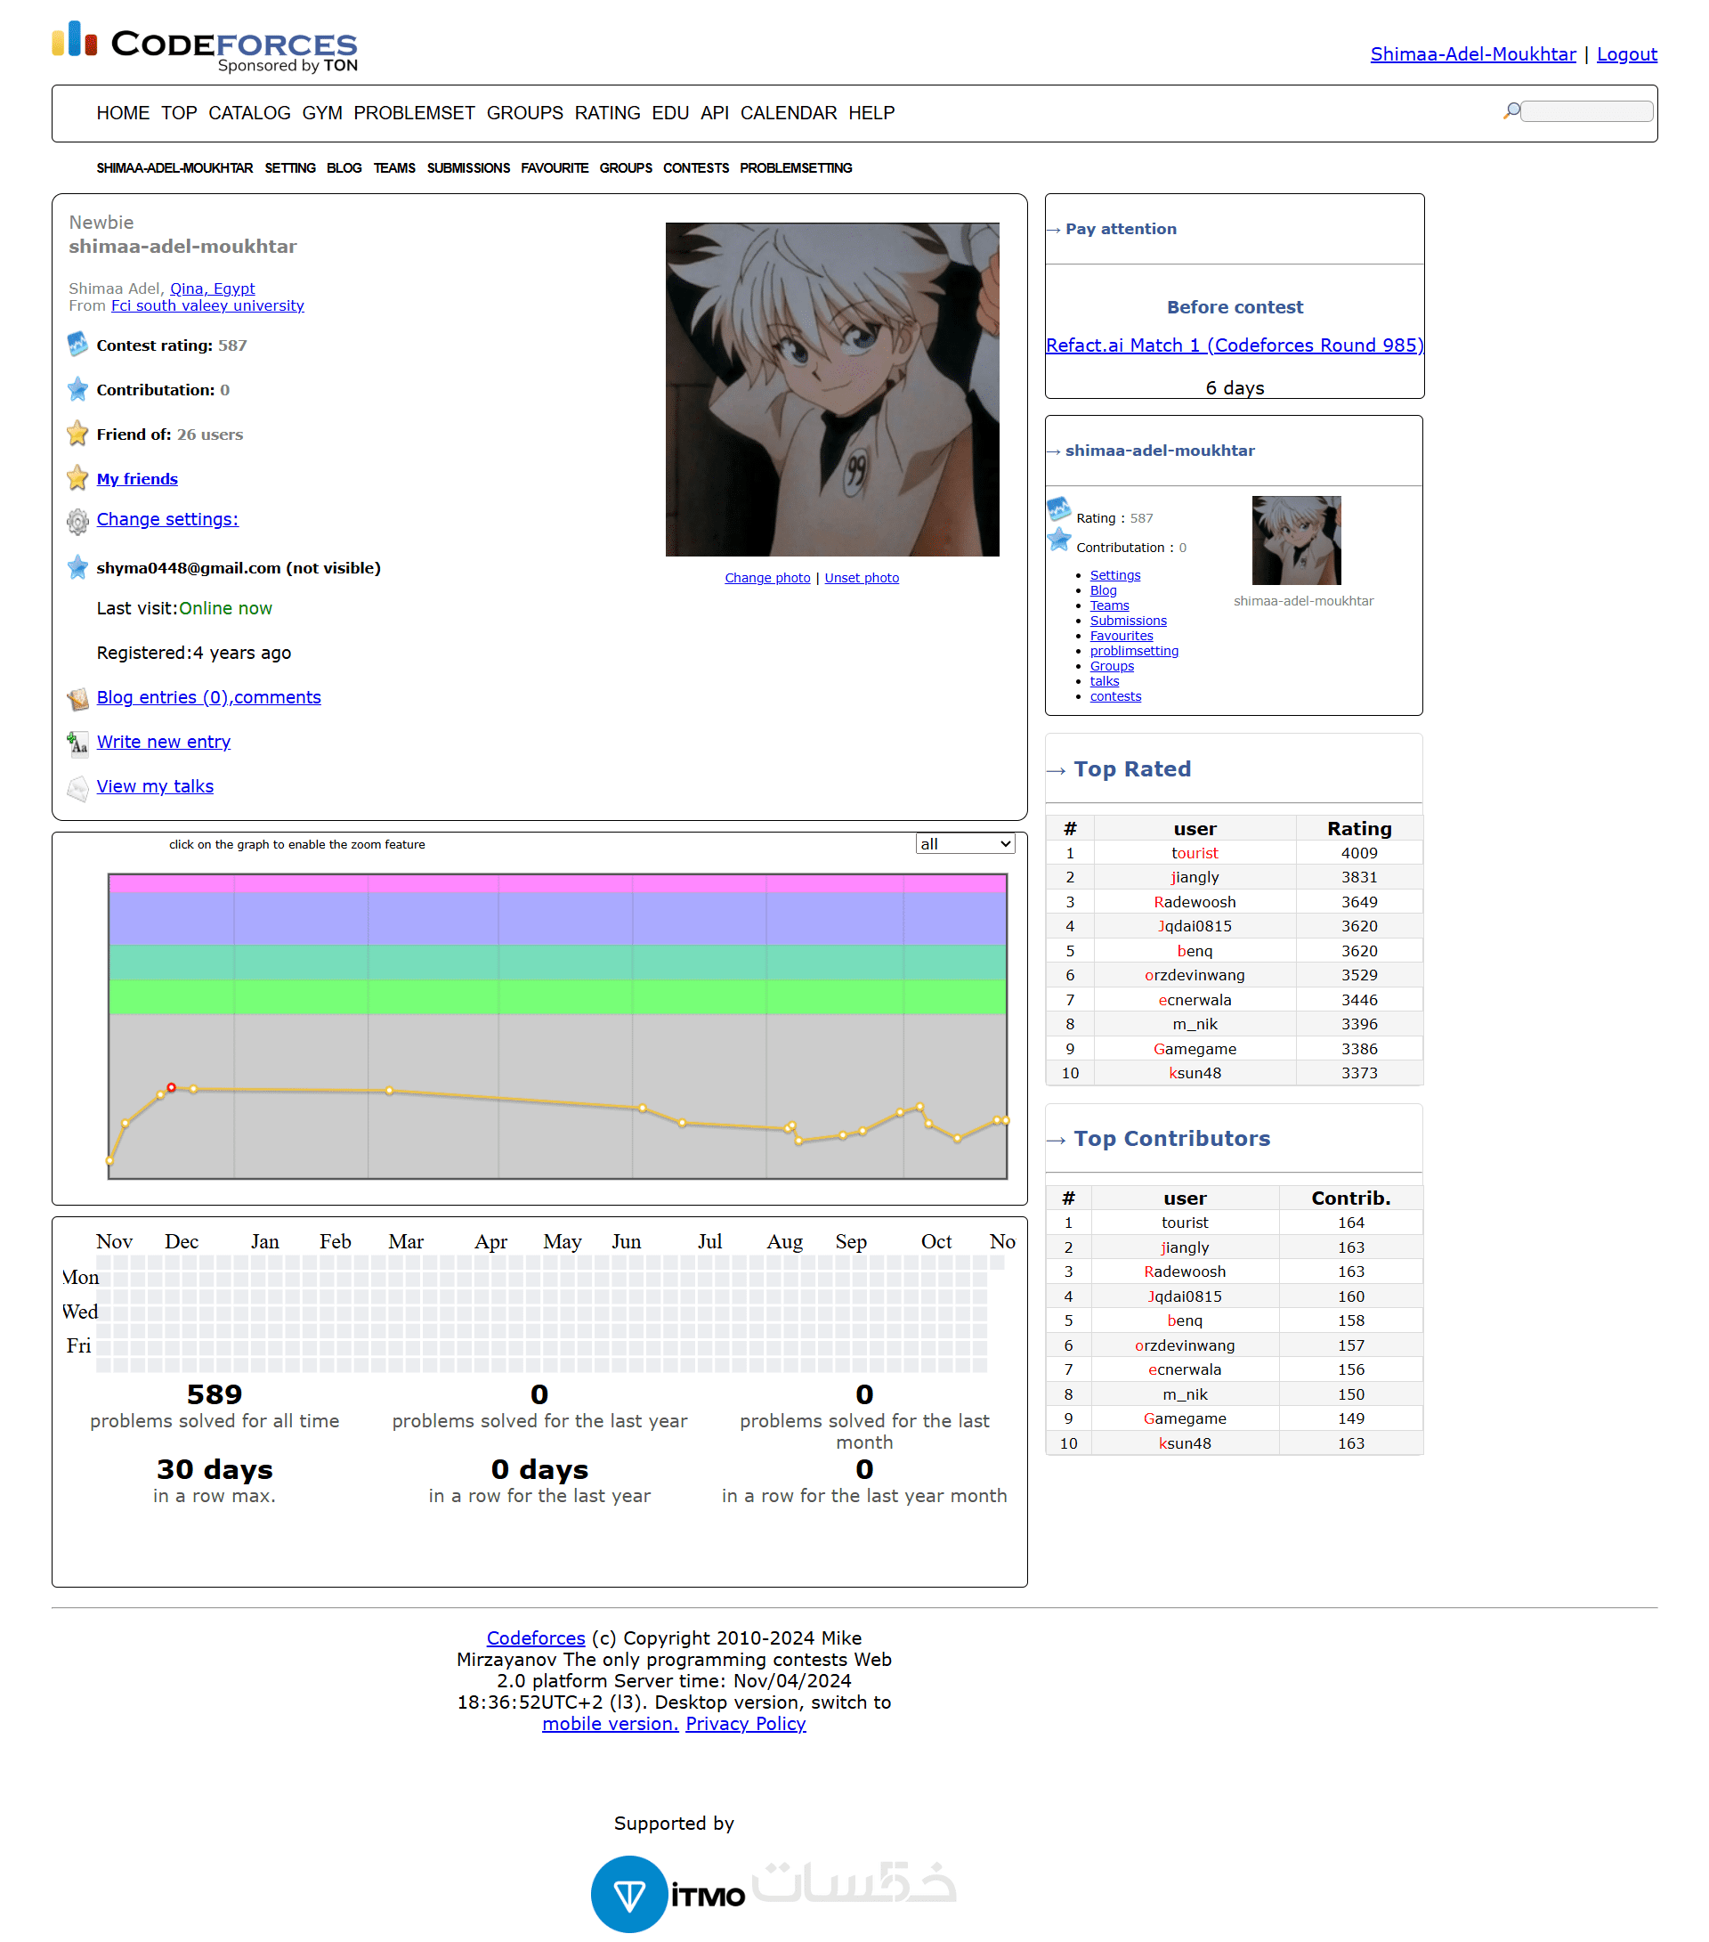Open the sidebar problimsetting link
Image resolution: width=1709 pixels, height=1942 pixels.
[1133, 651]
